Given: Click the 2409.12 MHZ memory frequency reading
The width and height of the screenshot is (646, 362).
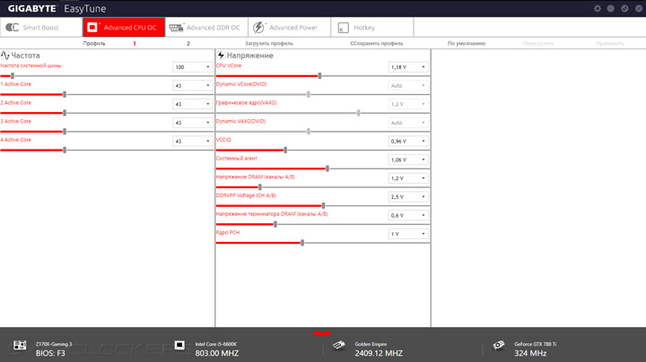Looking at the screenshot, I should [x=379, y=353].
